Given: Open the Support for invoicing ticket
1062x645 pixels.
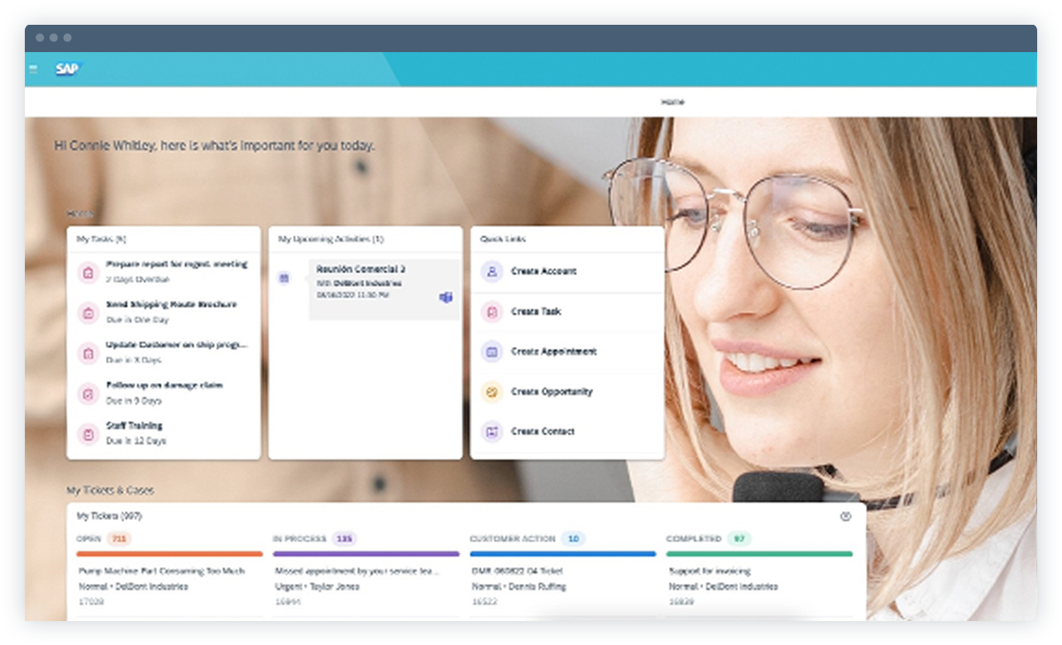Looking at the screenshot, I should point(710,571).
